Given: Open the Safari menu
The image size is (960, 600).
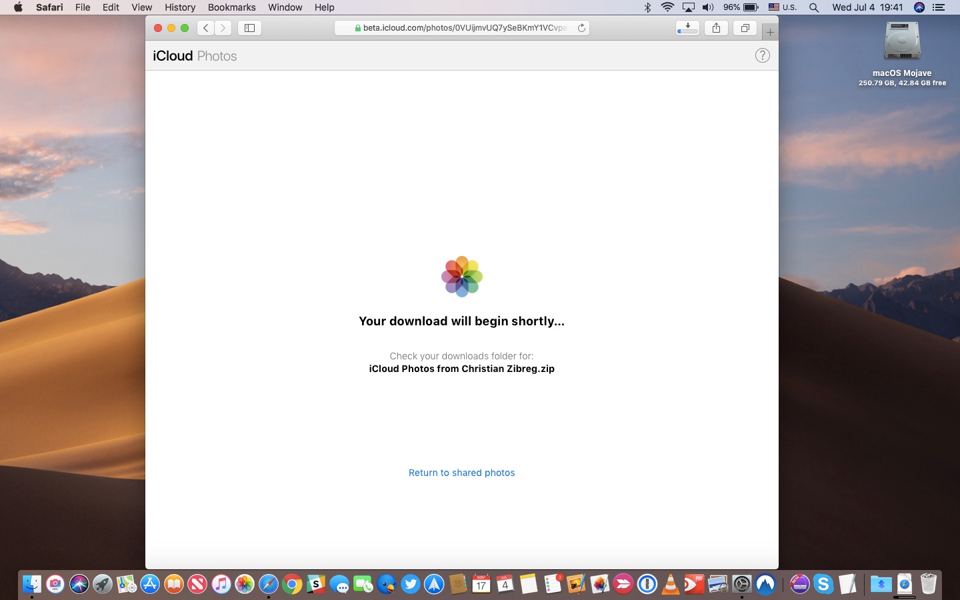Looking at the screenshot, I should tap(49, 7).
